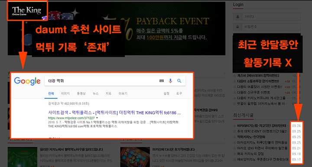Click the https://www.mtpolice.com/371227 URL
Screen dimensions: 312x167
click(x=71, y=118)
